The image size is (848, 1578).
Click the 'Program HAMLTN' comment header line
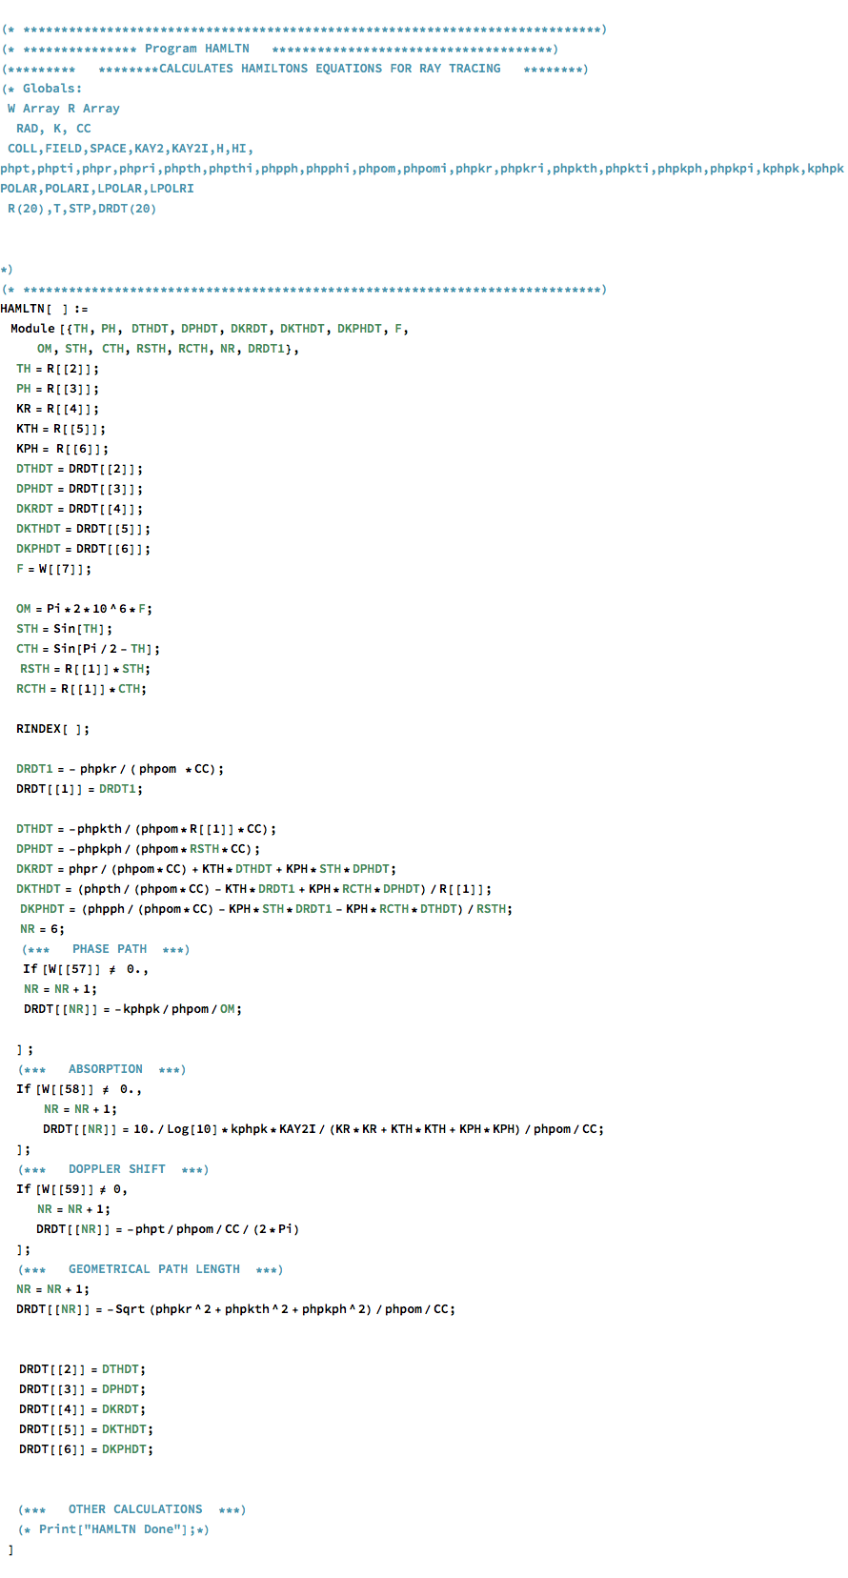pos(280,49)
